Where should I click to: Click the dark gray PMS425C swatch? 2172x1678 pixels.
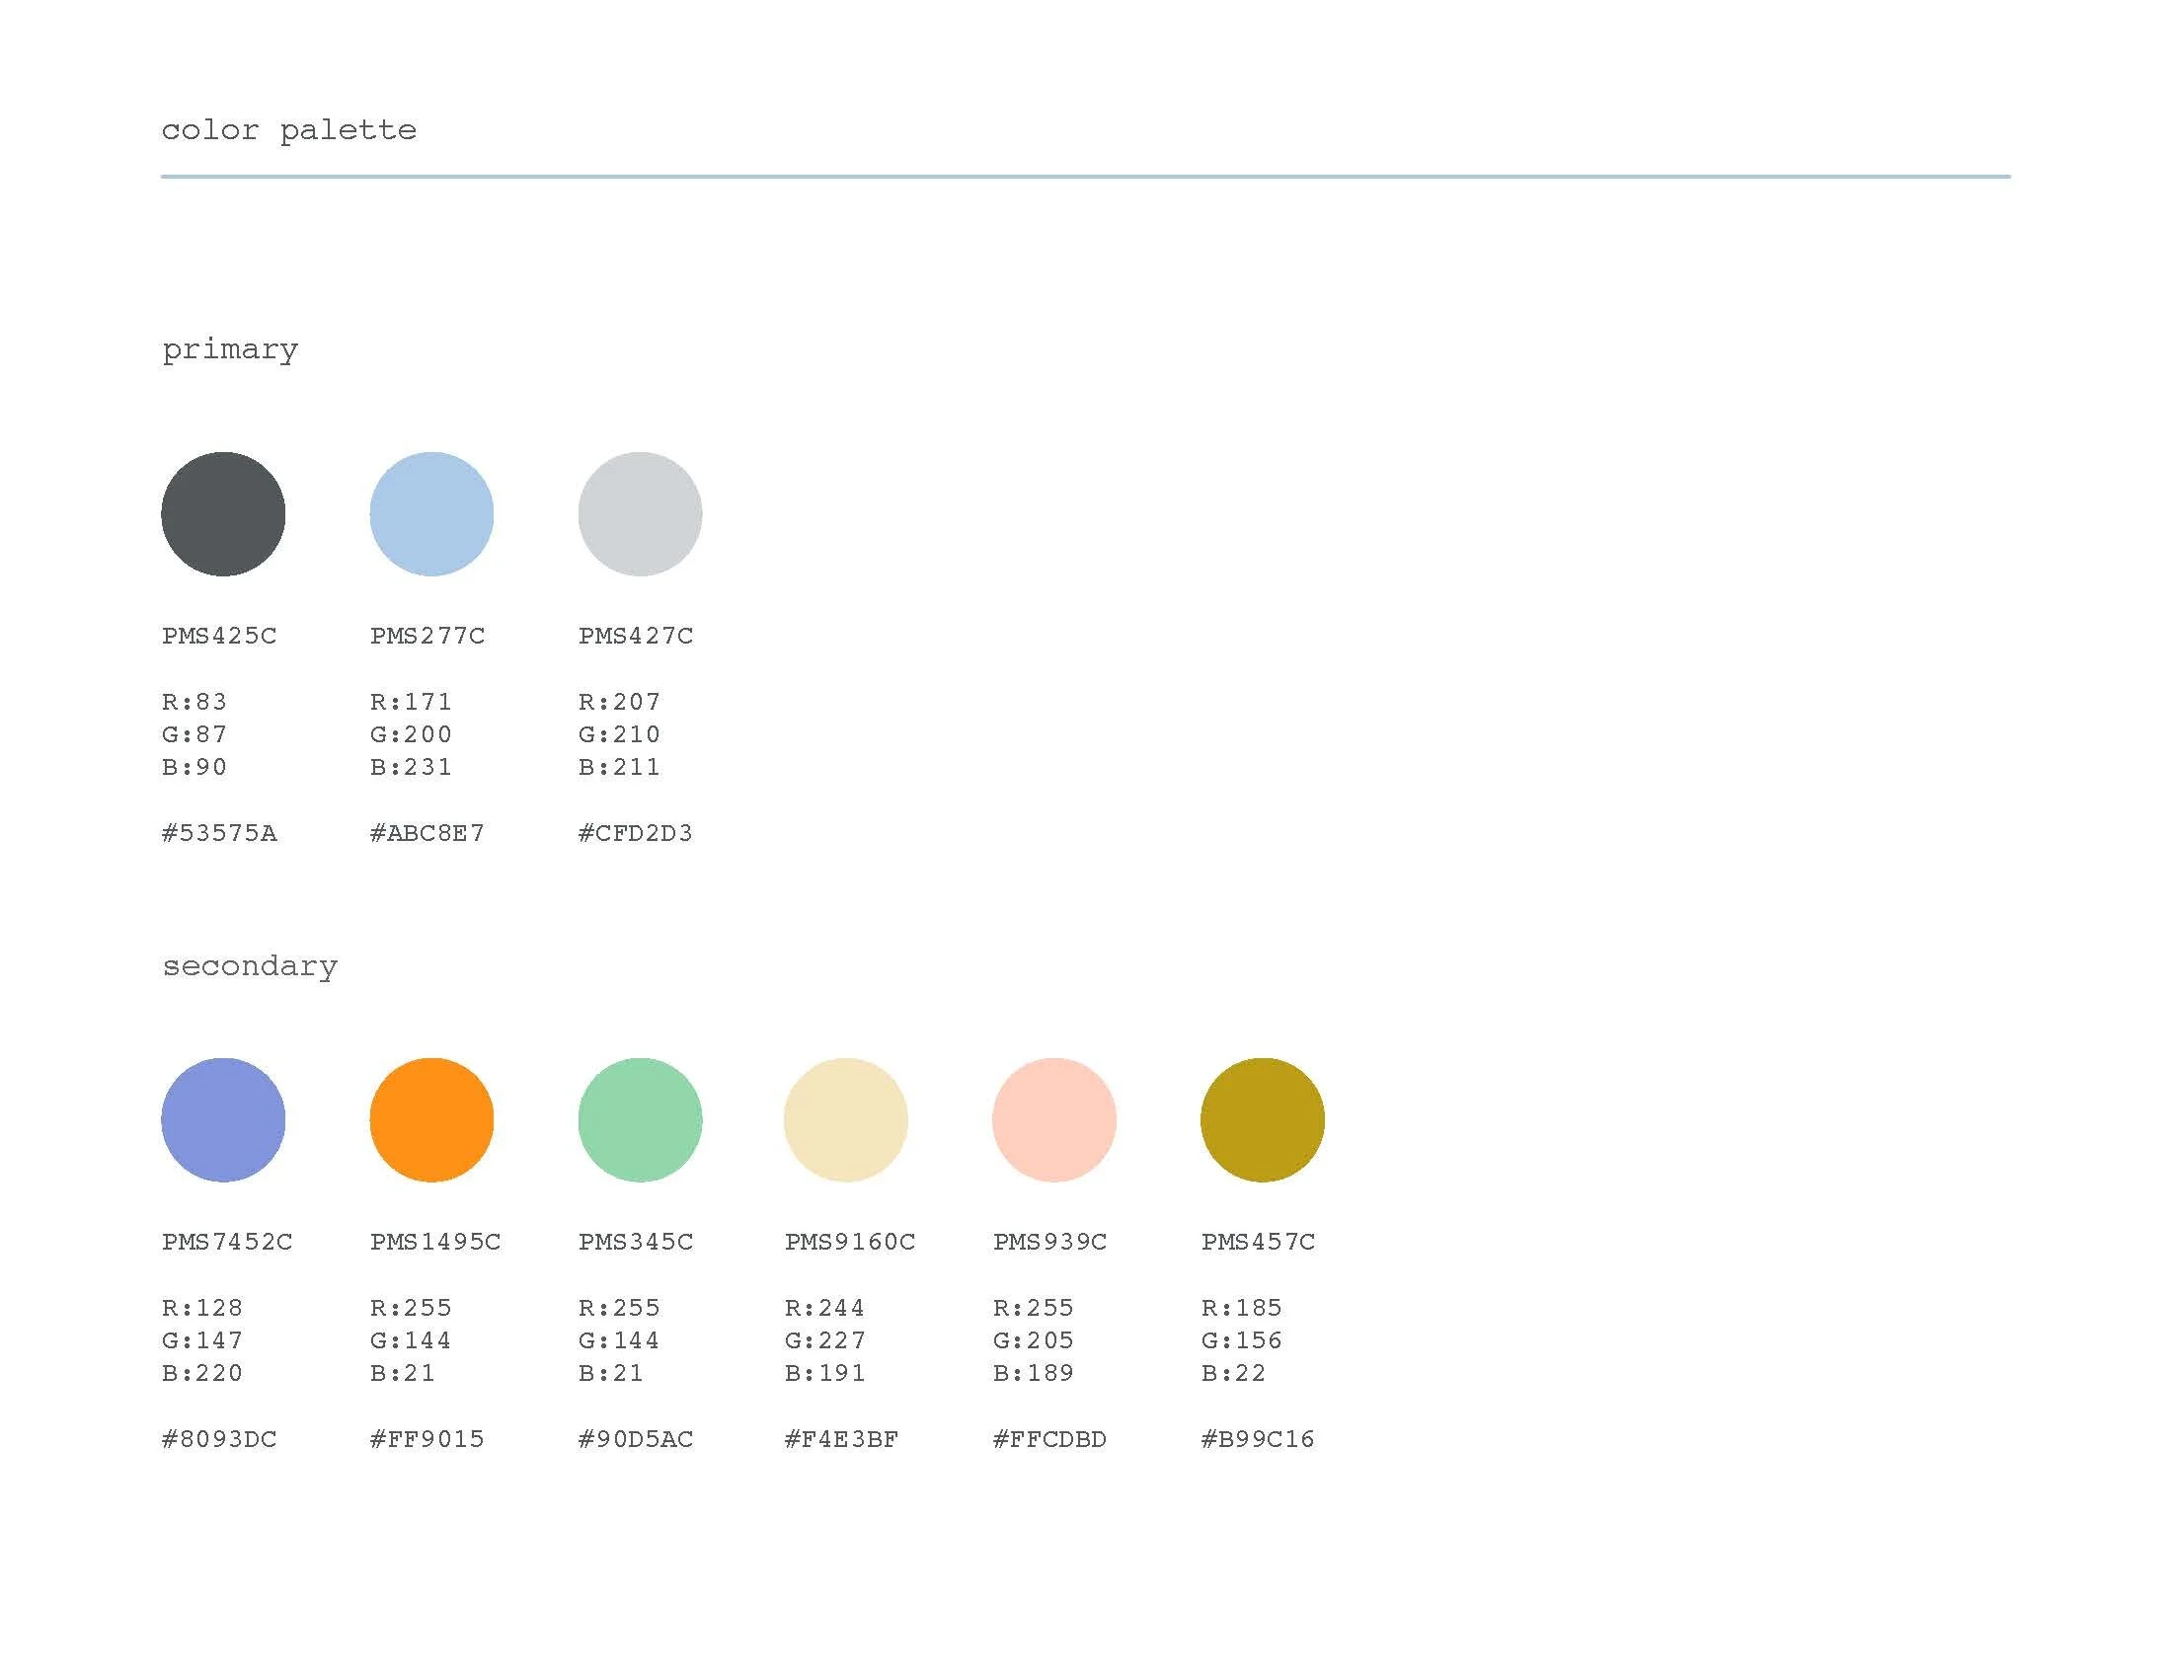point(223,514)
